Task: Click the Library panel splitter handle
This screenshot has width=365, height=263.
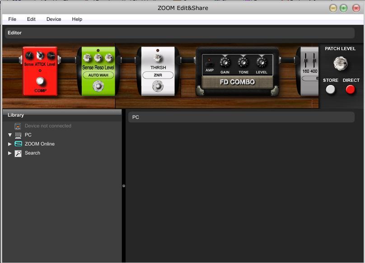Action: coord(124,186)
